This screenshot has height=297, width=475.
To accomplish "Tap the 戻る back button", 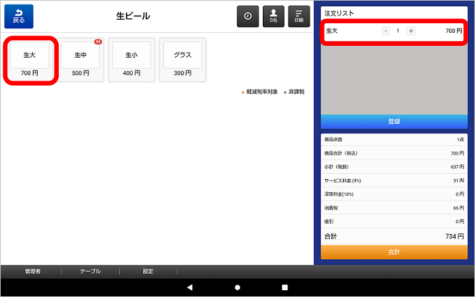I will pyautogui.click(x=18, y=16).
